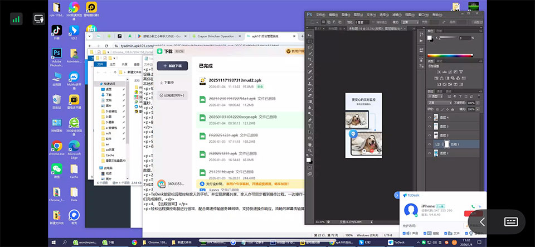The height and width of the screenshot is (247, 535).
Task: Select the Rectangular Marquee tool in Photoshop
Action: tap(310, 41)
